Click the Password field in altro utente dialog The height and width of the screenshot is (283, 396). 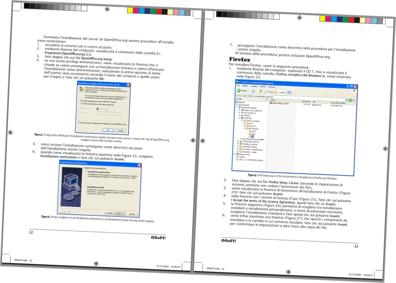[x=108, y=113]
